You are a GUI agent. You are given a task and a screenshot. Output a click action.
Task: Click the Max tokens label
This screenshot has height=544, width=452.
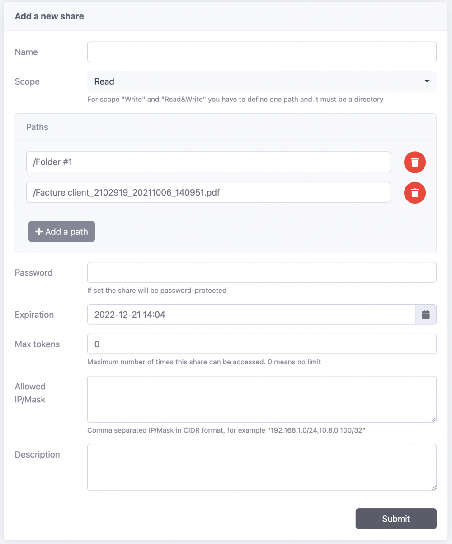(x=37, y=344)
